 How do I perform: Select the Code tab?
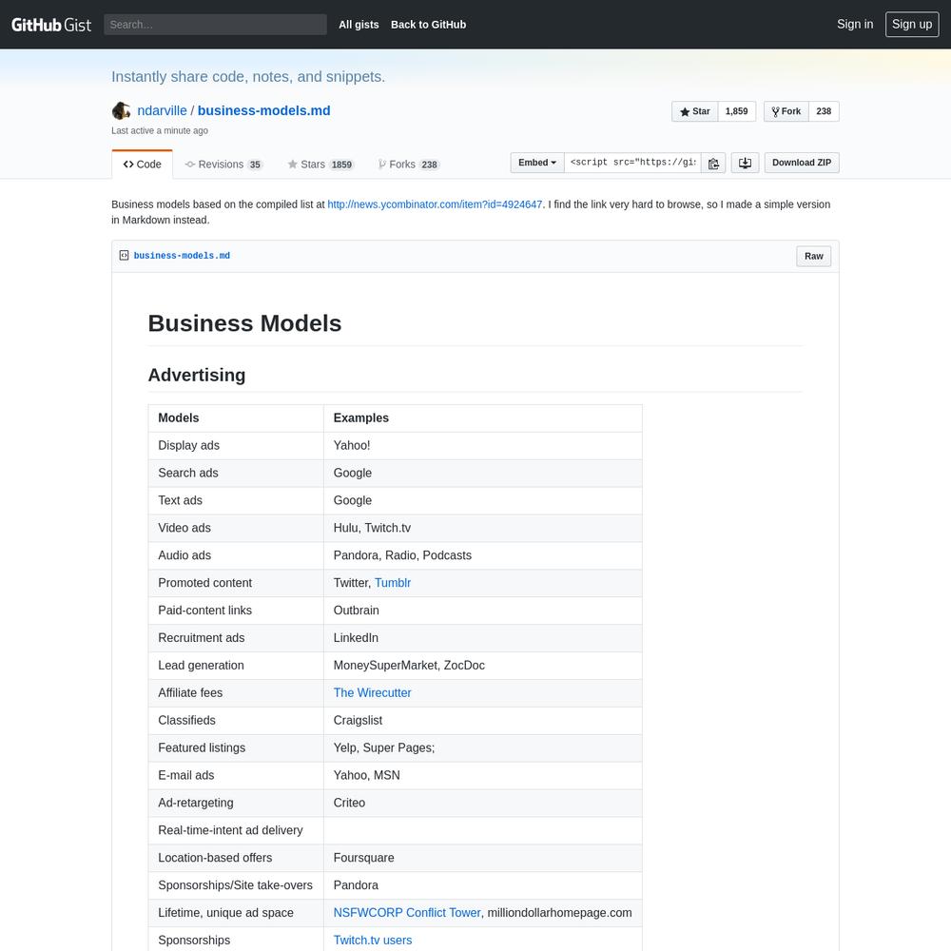coord(142,165)
